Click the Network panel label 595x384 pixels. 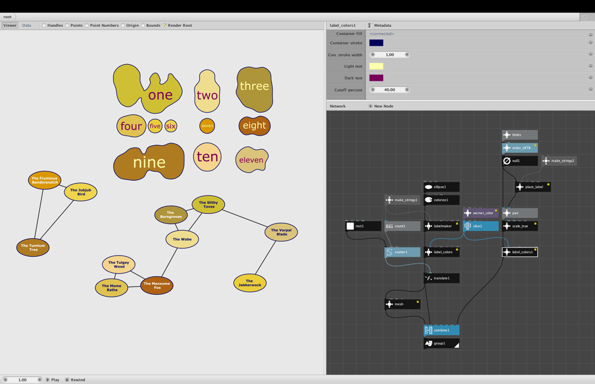point(338,106)
